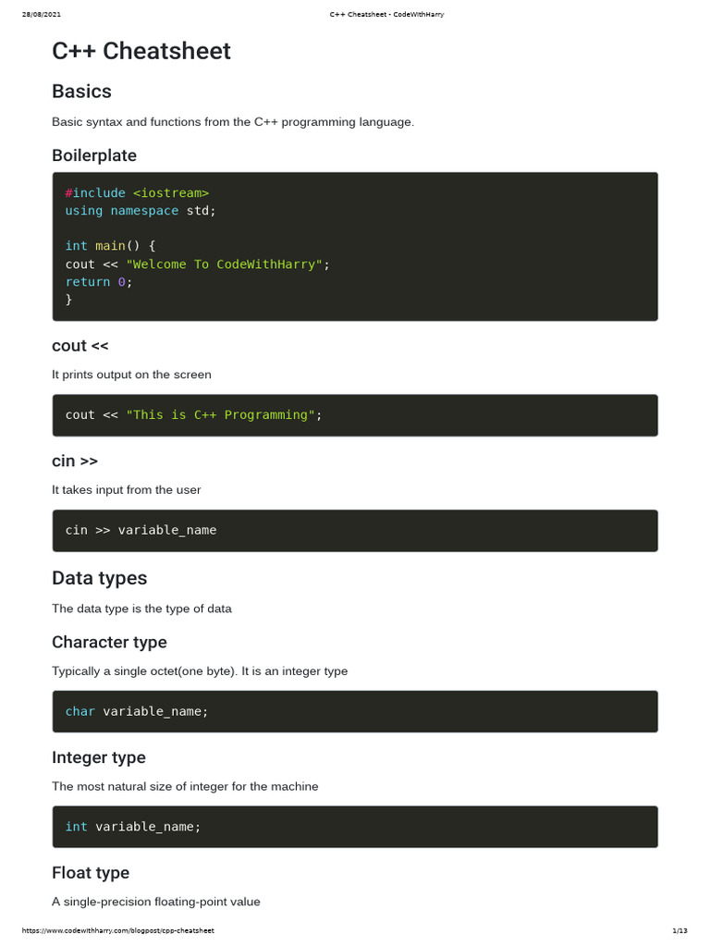This screenshot has width=710, height=947.
Task: Click the "Boilerplate" heading
Action: click(94, 155)
